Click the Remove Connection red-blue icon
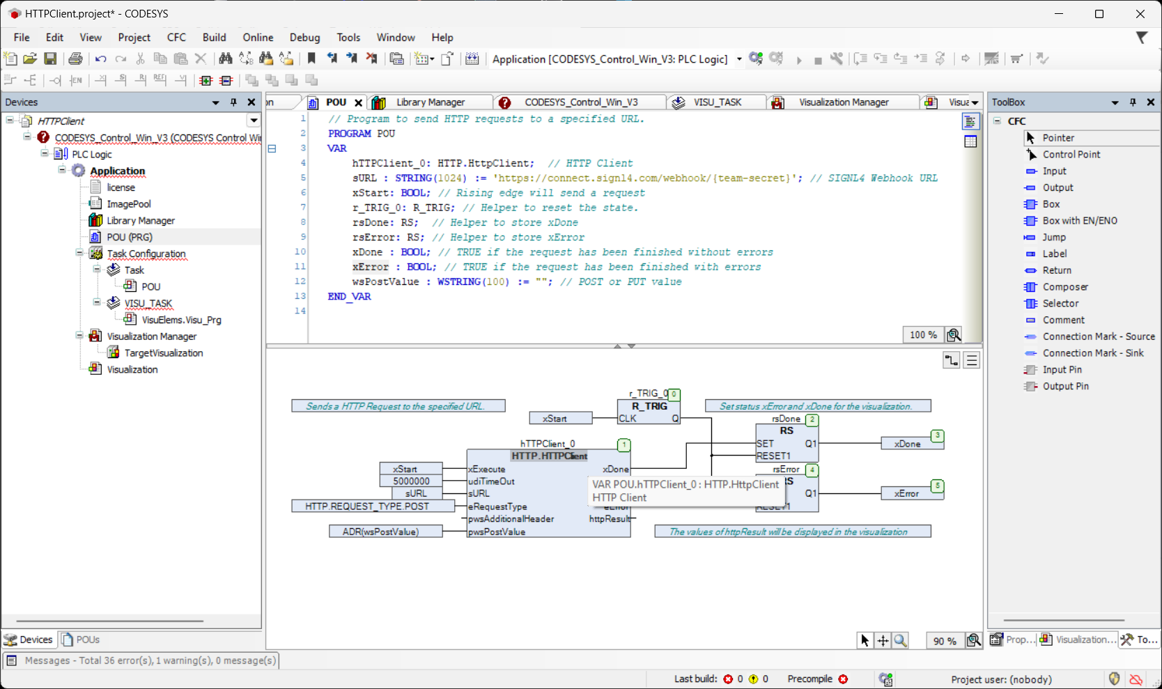The height and width of the screenshot is (689, 1162). pyautogui.click(x=226, y=81)
